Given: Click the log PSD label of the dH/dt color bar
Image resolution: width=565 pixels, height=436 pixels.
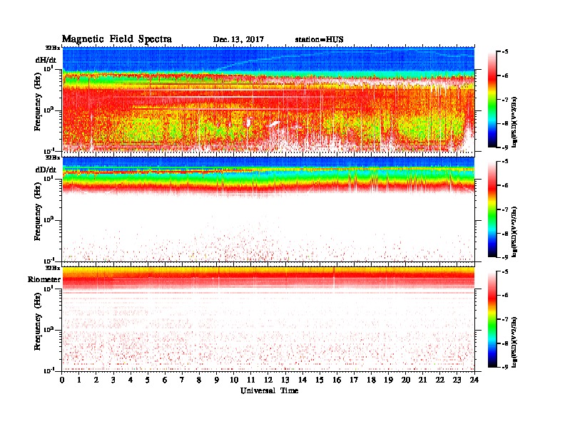Looking at the screenshot, I should coord(514,122).
